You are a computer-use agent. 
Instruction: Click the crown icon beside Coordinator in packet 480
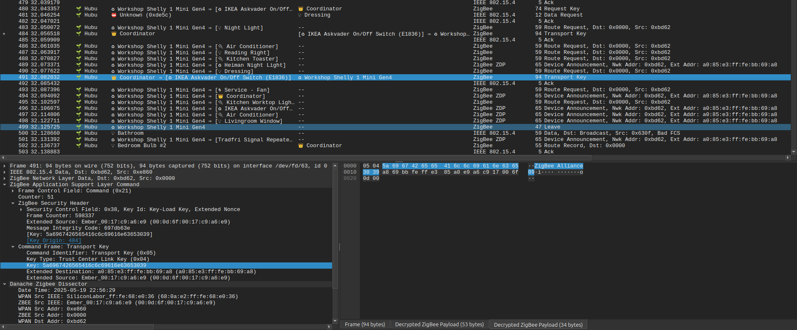[301, 9]
